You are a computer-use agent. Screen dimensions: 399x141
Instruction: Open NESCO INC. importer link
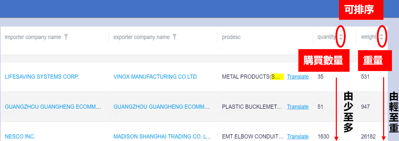(20, 137)
